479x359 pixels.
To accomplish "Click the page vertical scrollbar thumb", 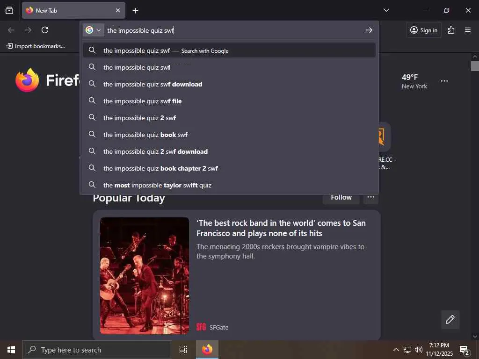I will coord(475,66).
